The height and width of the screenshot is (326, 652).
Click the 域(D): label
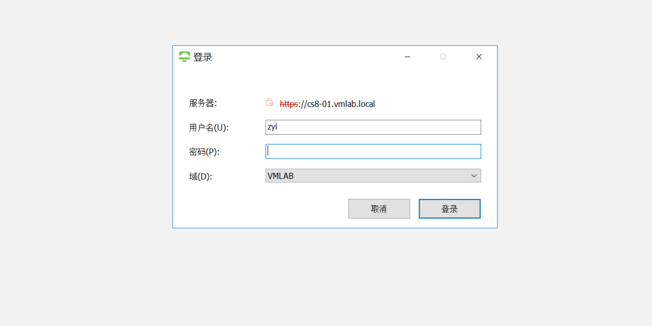tap(200, 176)
